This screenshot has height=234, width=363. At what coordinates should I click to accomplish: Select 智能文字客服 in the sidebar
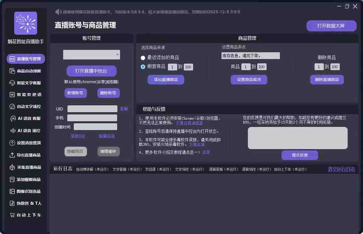point(25,82)
